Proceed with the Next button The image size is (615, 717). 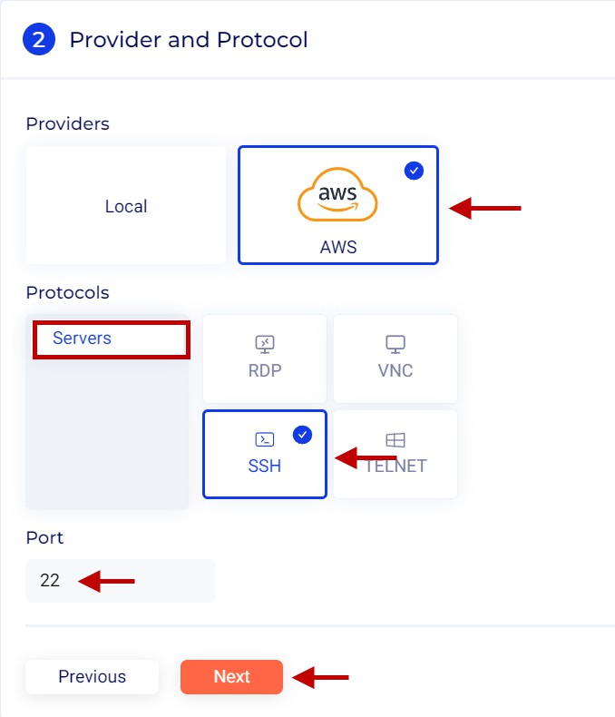pyautogui.click(x=231, y=677)
